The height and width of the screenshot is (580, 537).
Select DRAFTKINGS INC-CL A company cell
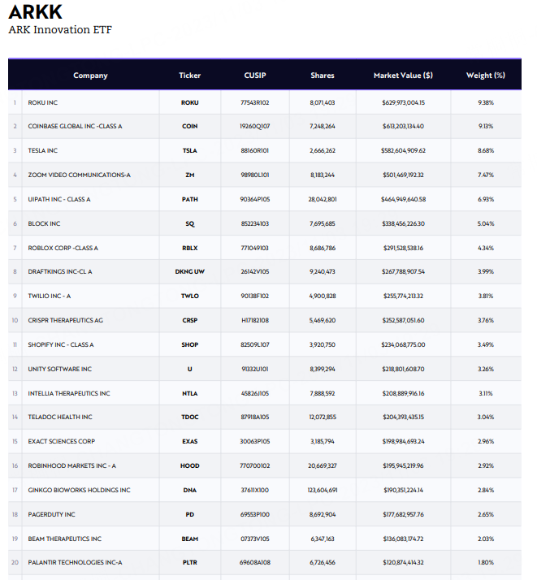pyautogui.click(x=91, y=271)
